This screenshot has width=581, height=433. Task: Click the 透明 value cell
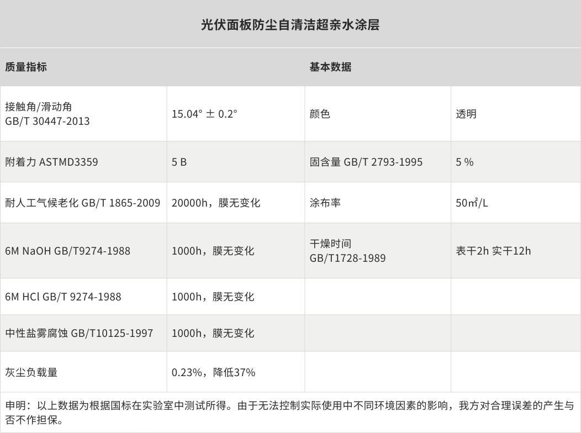pyautogui.click(x=466, y=114)
